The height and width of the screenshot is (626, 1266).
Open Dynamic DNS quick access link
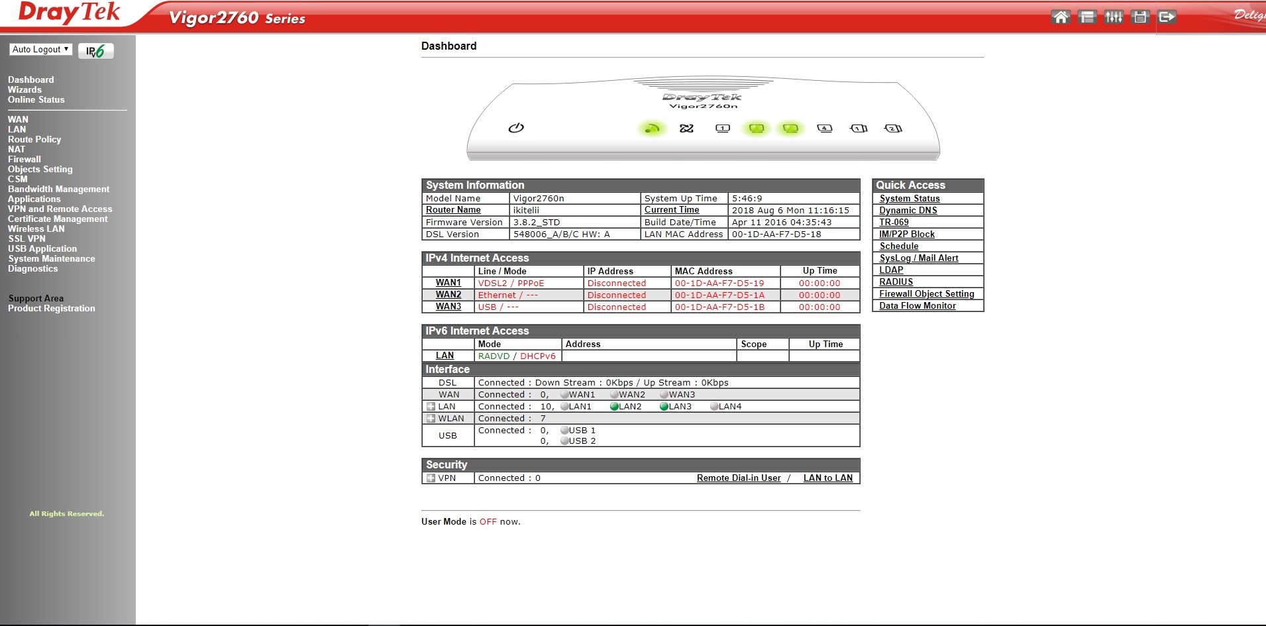point(908,211)
